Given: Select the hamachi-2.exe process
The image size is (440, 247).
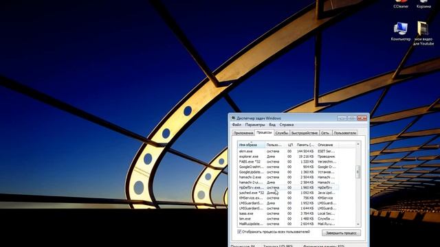Looking at the screenshot, I should (x=288, y=177).
